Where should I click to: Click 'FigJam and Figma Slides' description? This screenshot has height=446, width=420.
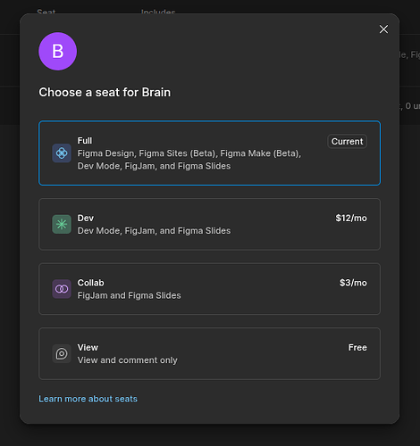click(129, 295)
